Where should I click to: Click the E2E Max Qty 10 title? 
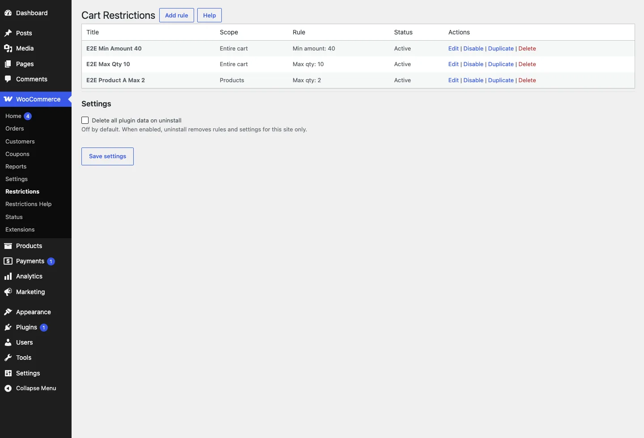[108, 64]
